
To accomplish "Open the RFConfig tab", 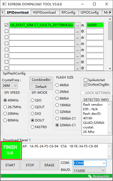I will (x=68, y=13).
